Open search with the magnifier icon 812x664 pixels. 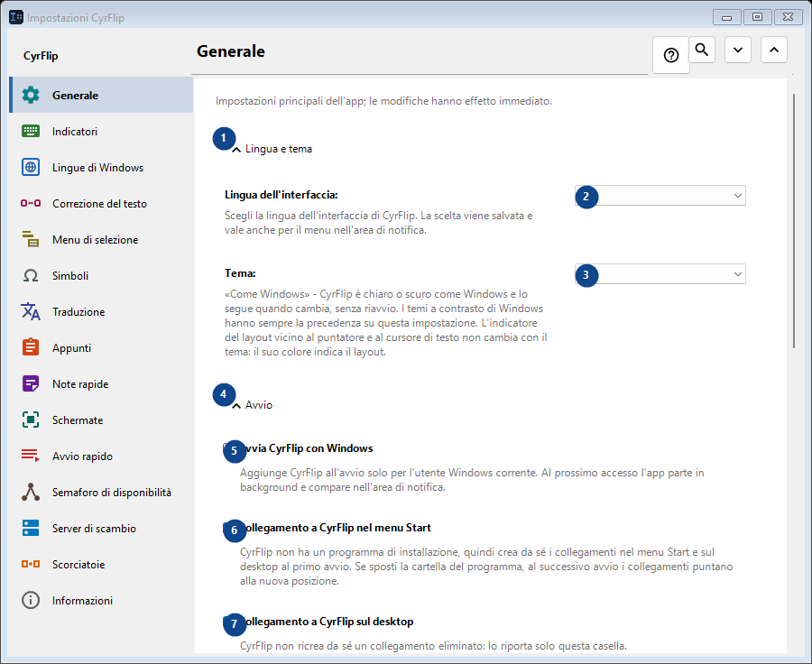coord(702,50)
